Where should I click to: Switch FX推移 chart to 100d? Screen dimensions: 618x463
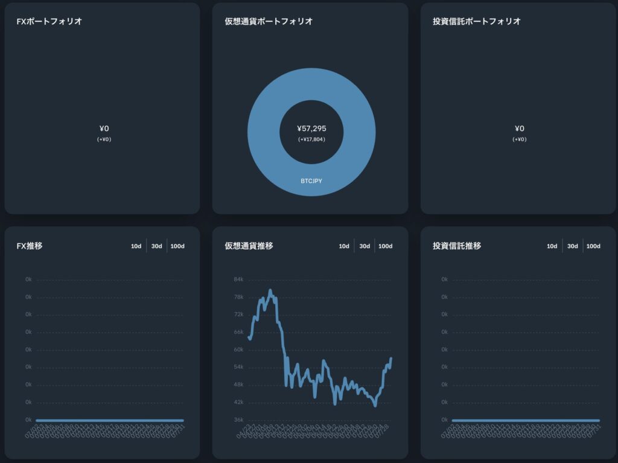(x=177, y=246)
